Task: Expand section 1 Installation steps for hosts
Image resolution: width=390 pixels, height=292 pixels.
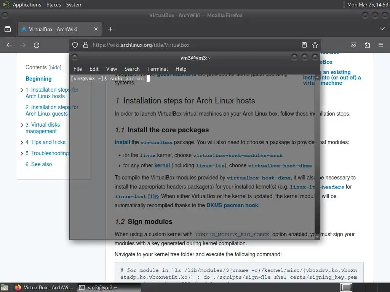Action: (22, 90)
